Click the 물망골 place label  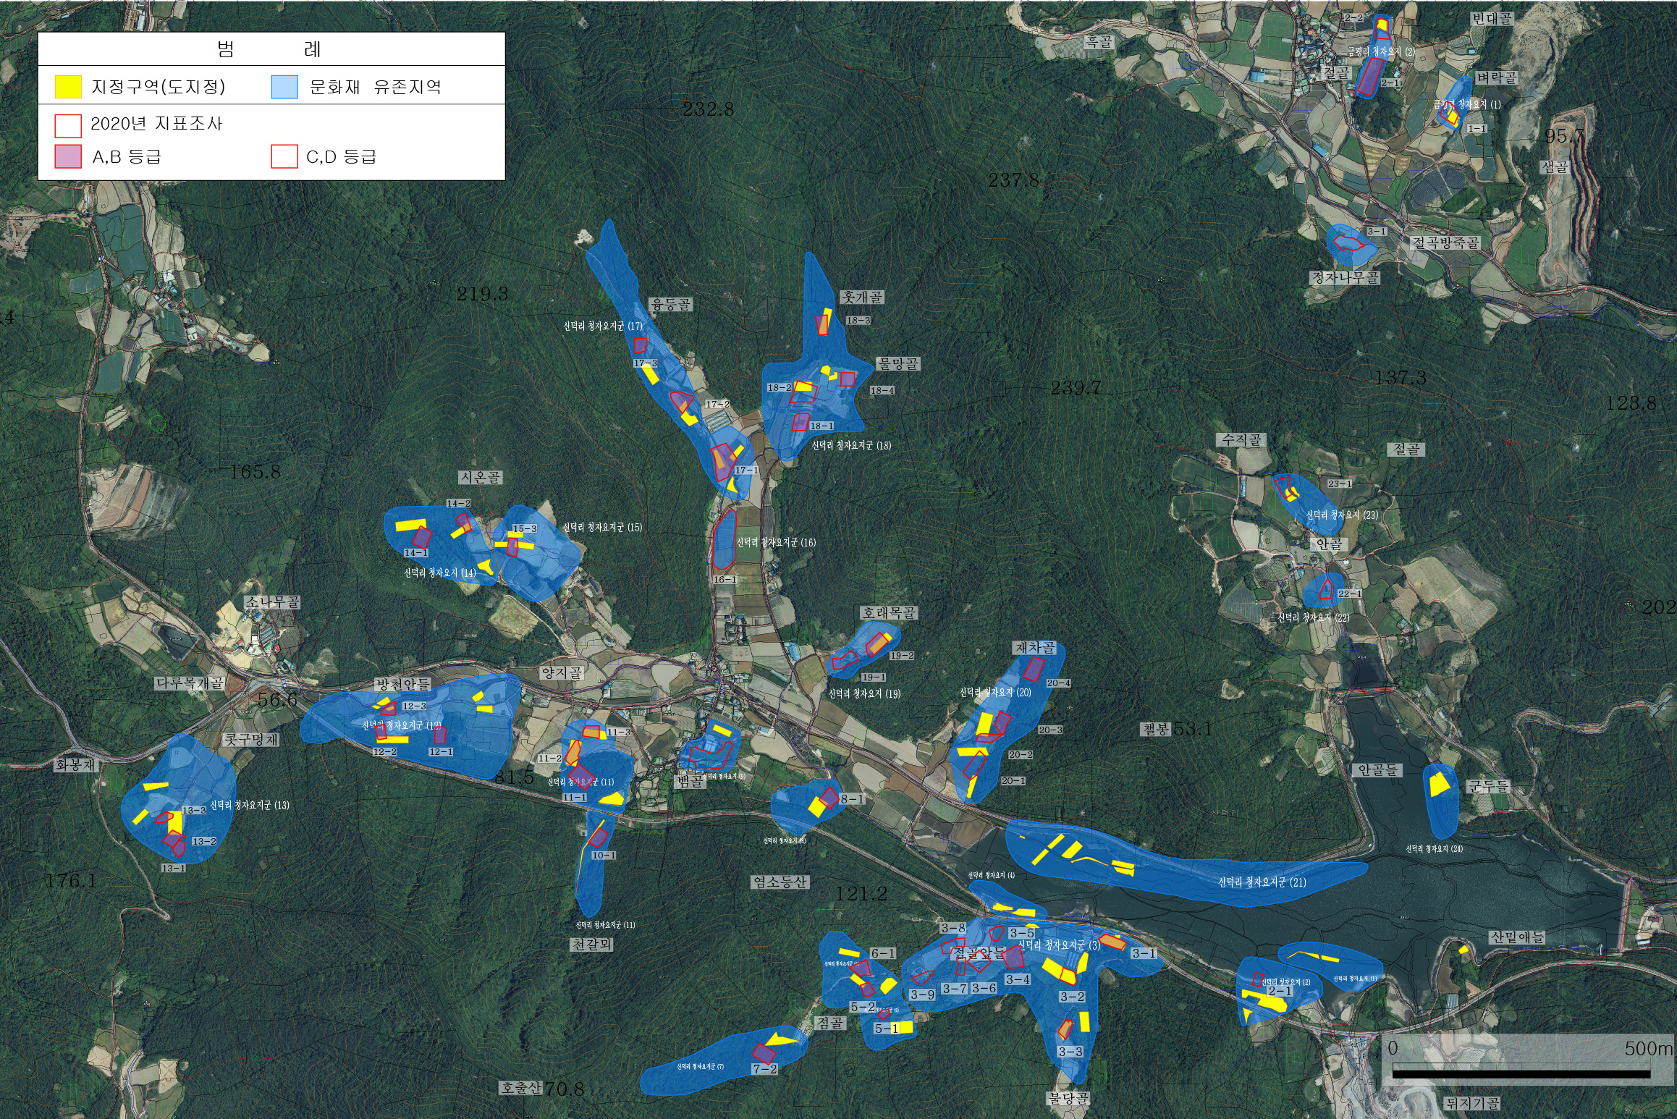tap(897, 364)
